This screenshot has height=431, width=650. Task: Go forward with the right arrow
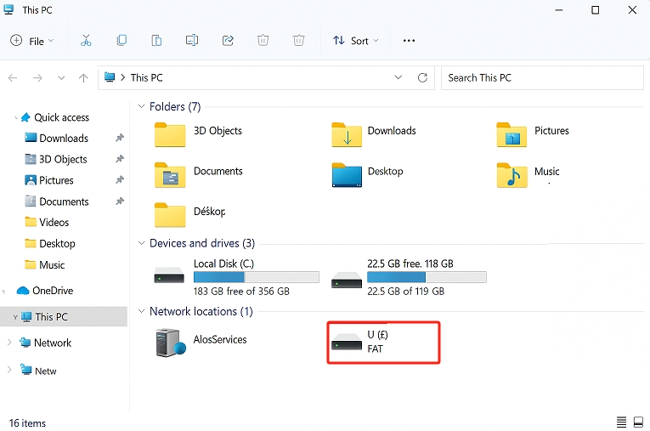(37, 77)
